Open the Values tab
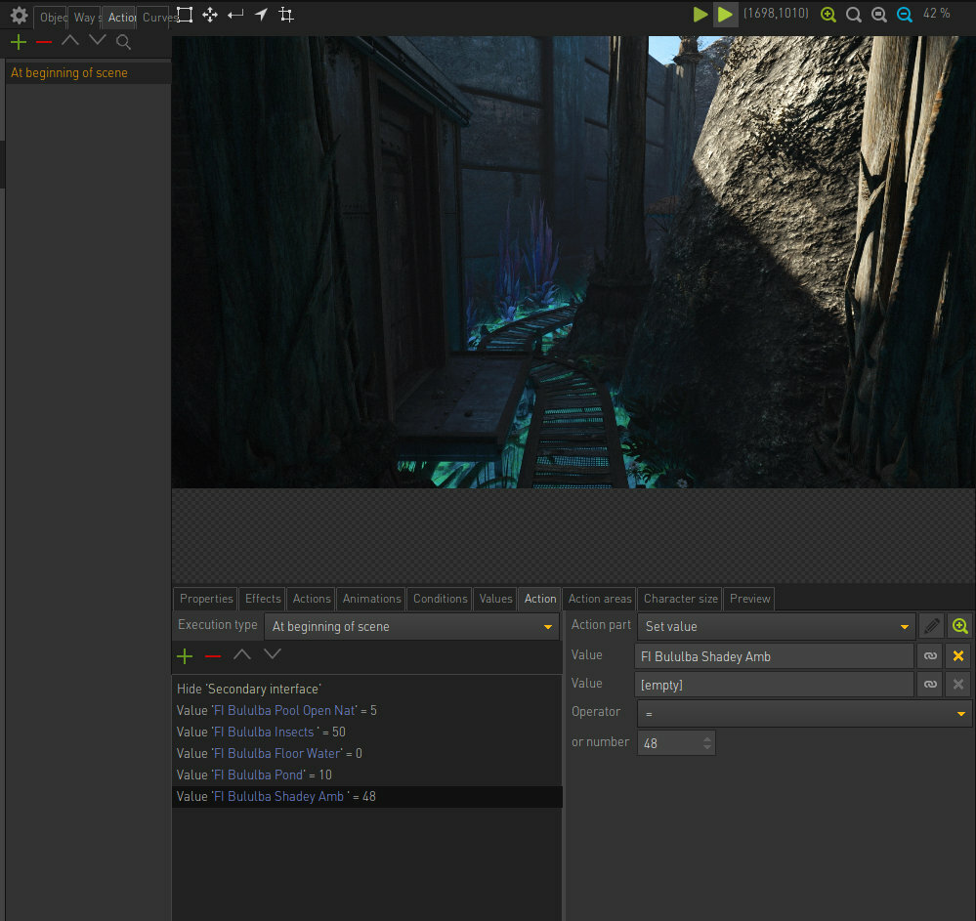The image size is (976, 921). 495,599
